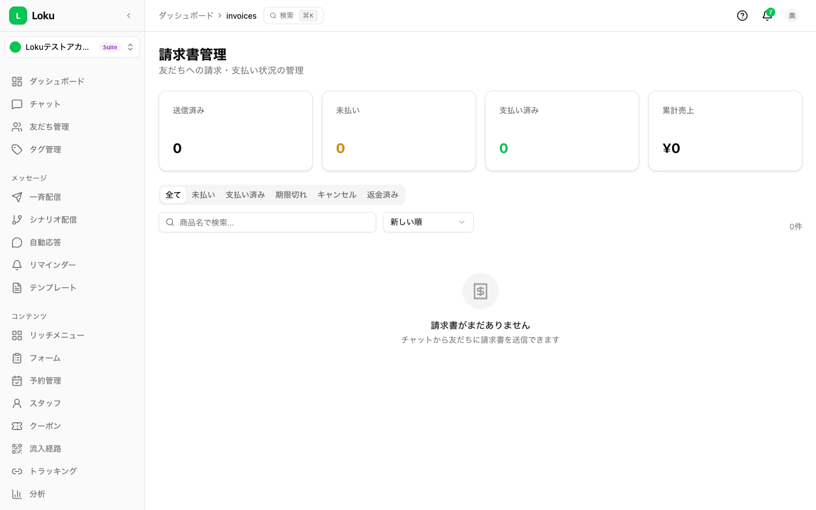The height and width of the screenshot is (510, 816).
Task: Open トラッキング in the sidebar
Action: tap(72, 471)
